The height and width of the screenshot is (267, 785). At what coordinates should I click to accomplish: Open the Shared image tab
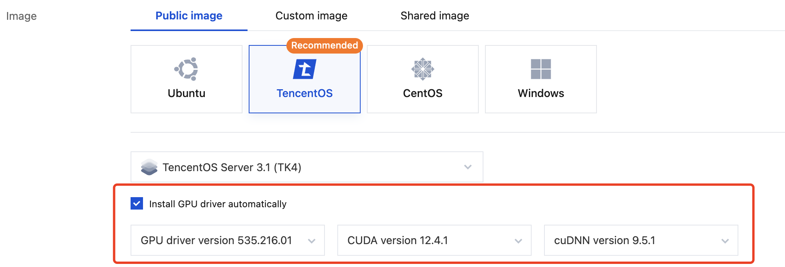coord(435,16)
